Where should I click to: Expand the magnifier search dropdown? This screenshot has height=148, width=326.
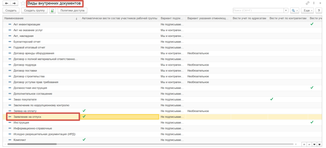(x=294, y=11)
